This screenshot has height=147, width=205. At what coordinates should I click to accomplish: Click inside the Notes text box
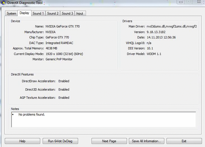(x=104, y=120)
